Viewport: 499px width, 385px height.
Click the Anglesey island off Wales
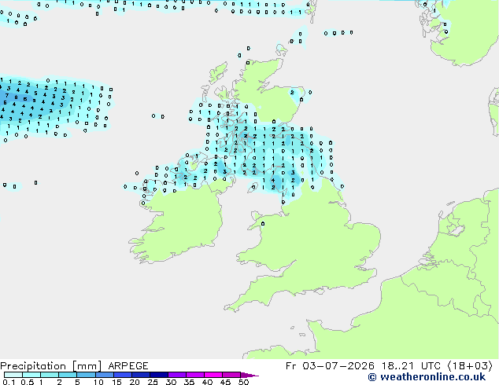(x=257, y=216)
